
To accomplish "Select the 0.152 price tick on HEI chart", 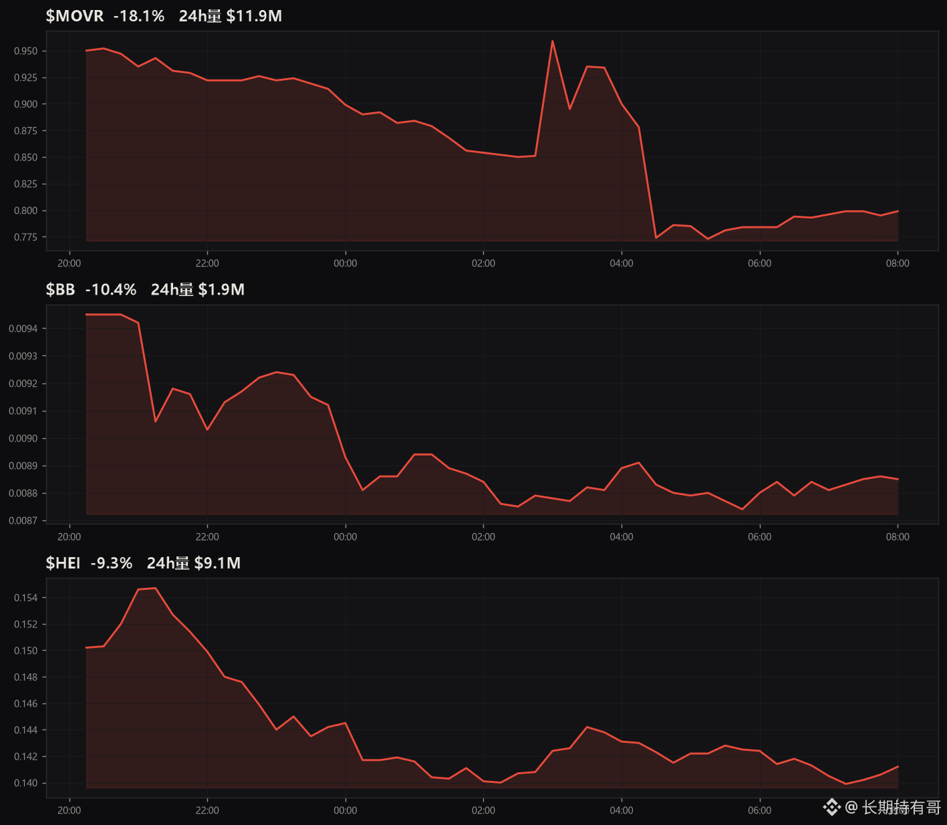I will click(26, 624).
